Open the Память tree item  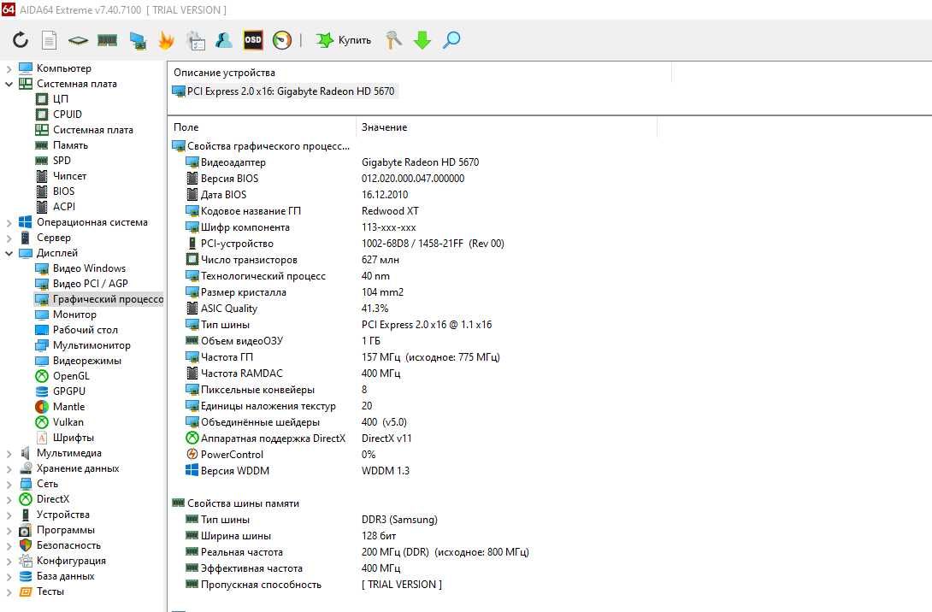coord(62,145)
